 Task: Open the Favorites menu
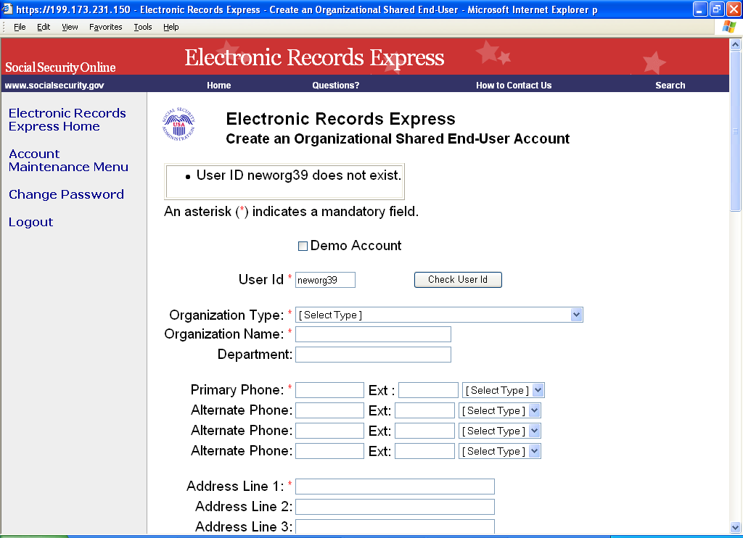pos(106,27)
